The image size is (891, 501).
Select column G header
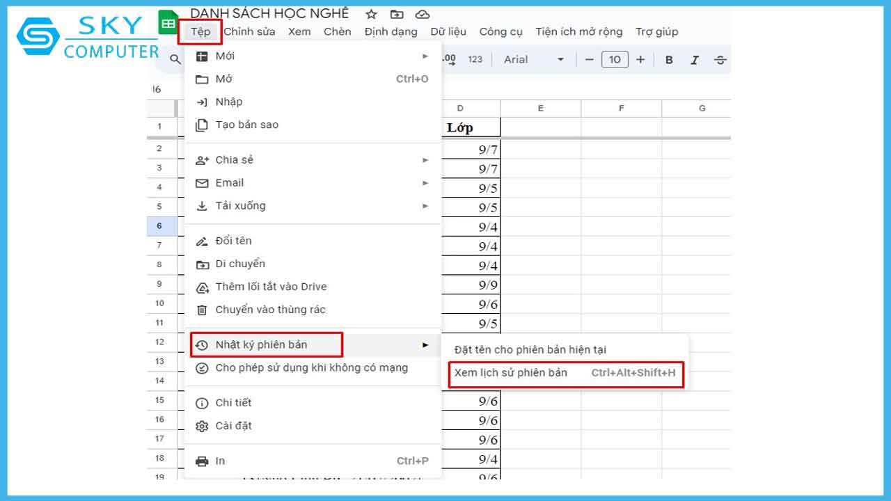pos(697,108)
